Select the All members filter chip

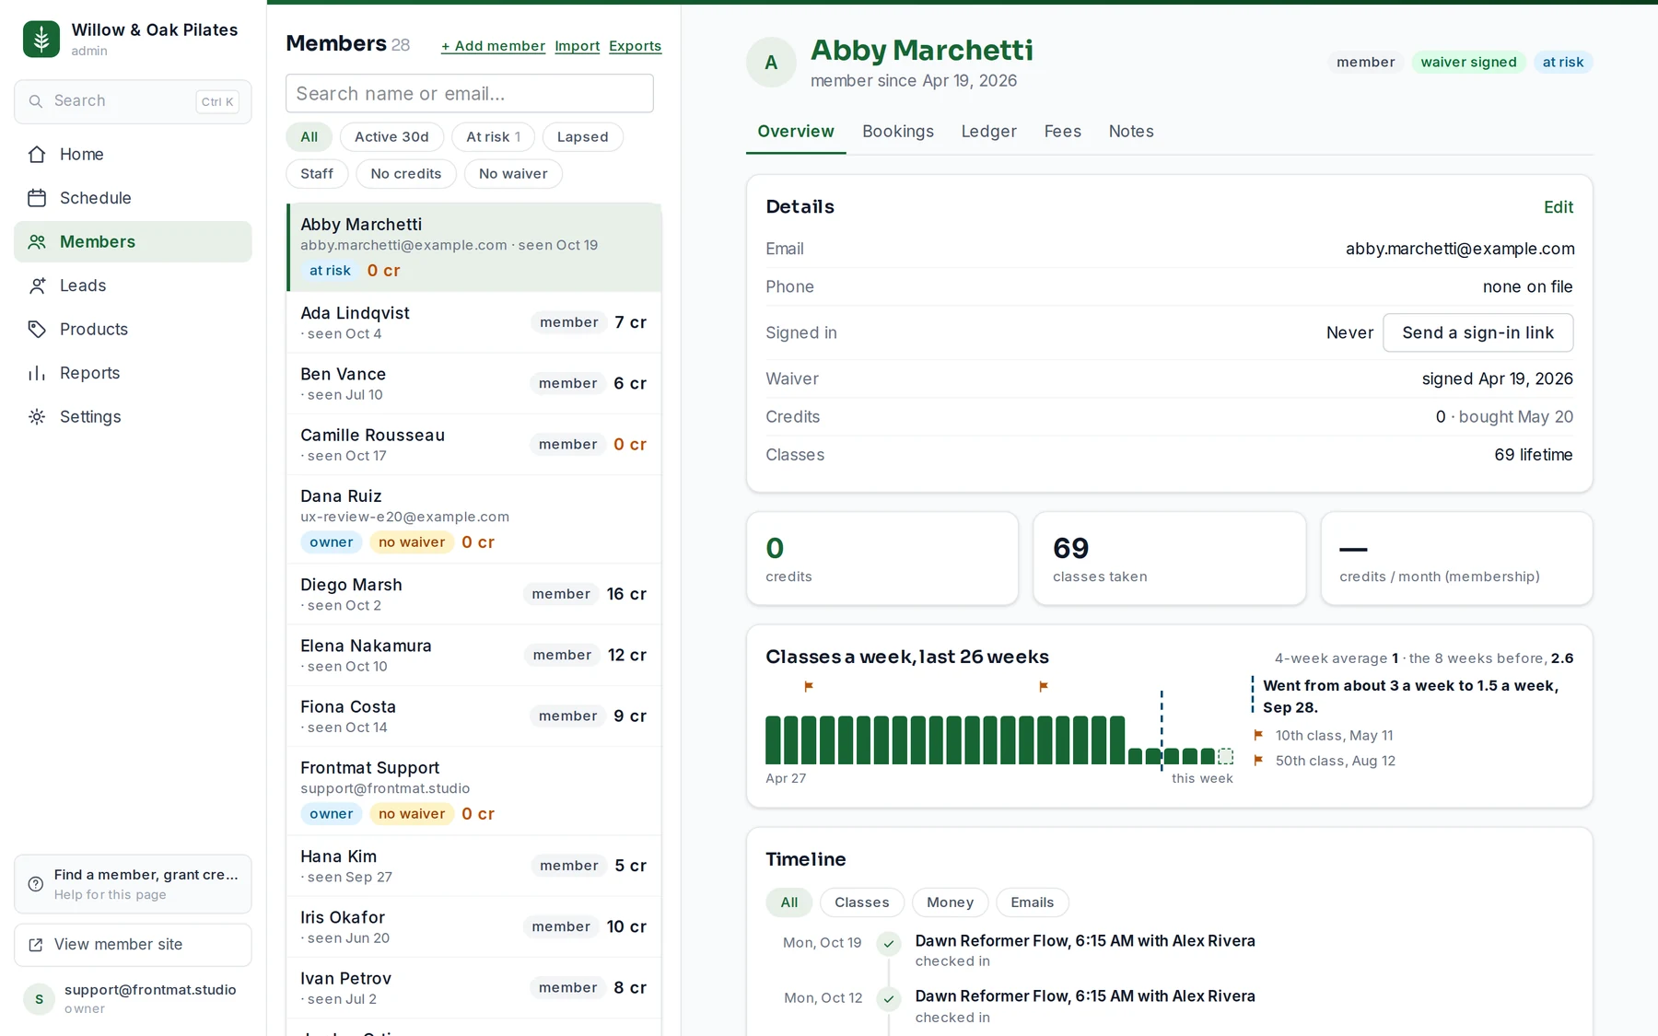[x=309, y=137]
